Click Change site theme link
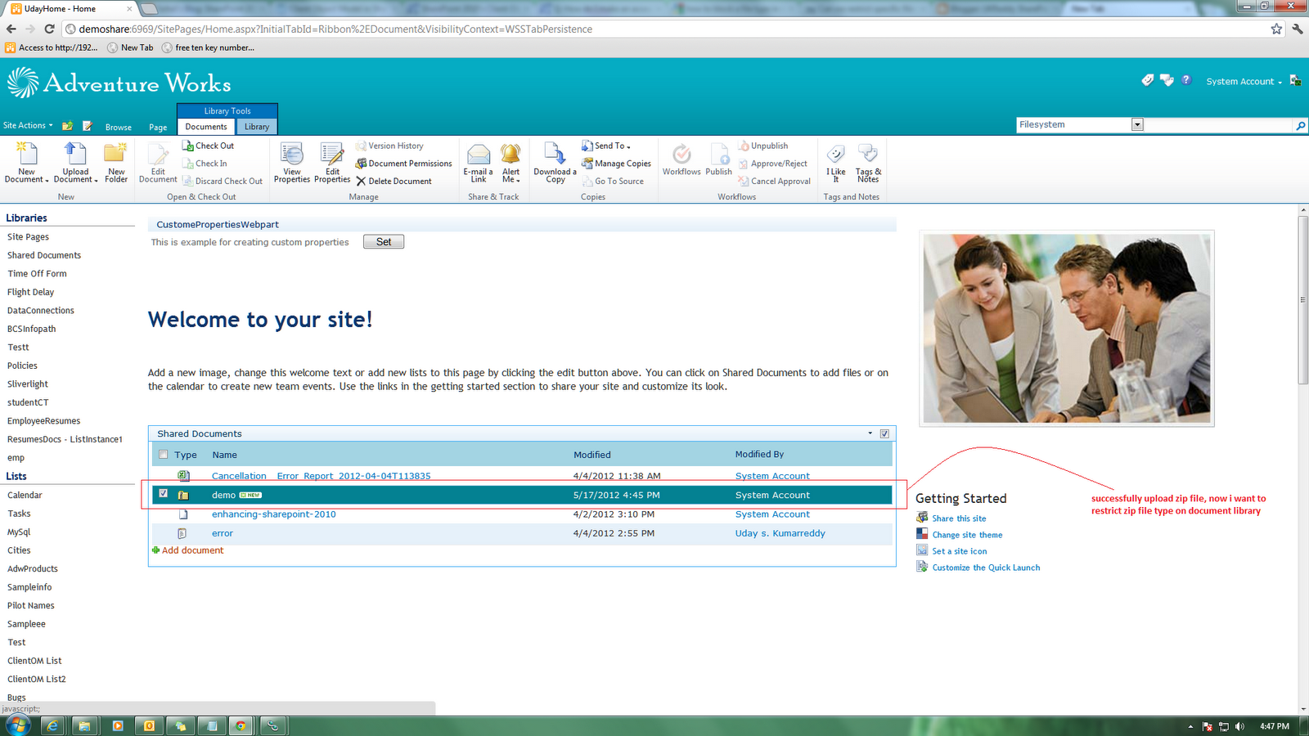The image size is (1309, 736). click(x=967, y=535)
